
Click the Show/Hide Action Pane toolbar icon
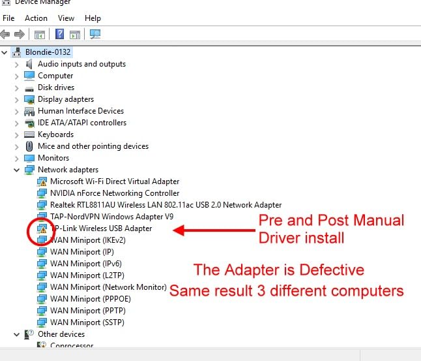point(75,34)
